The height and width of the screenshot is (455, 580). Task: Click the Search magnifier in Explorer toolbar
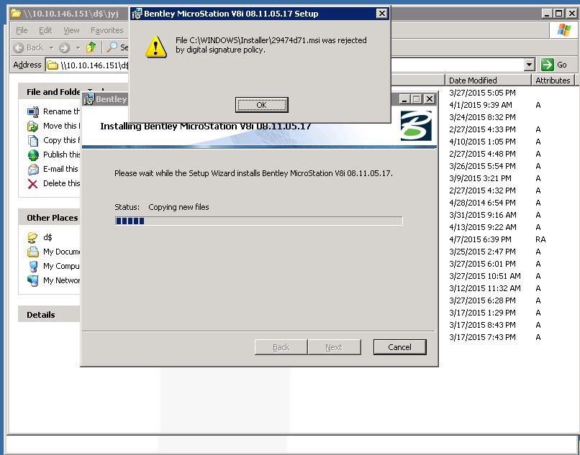pyautogui.click(x=112, y=47)
